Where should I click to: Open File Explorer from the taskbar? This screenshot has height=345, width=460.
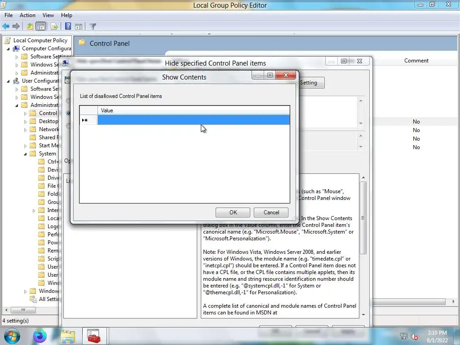[68, 336]
